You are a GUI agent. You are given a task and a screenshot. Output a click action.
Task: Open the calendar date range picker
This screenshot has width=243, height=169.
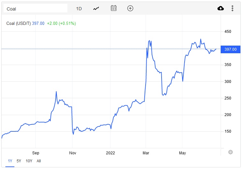[114, 8]
